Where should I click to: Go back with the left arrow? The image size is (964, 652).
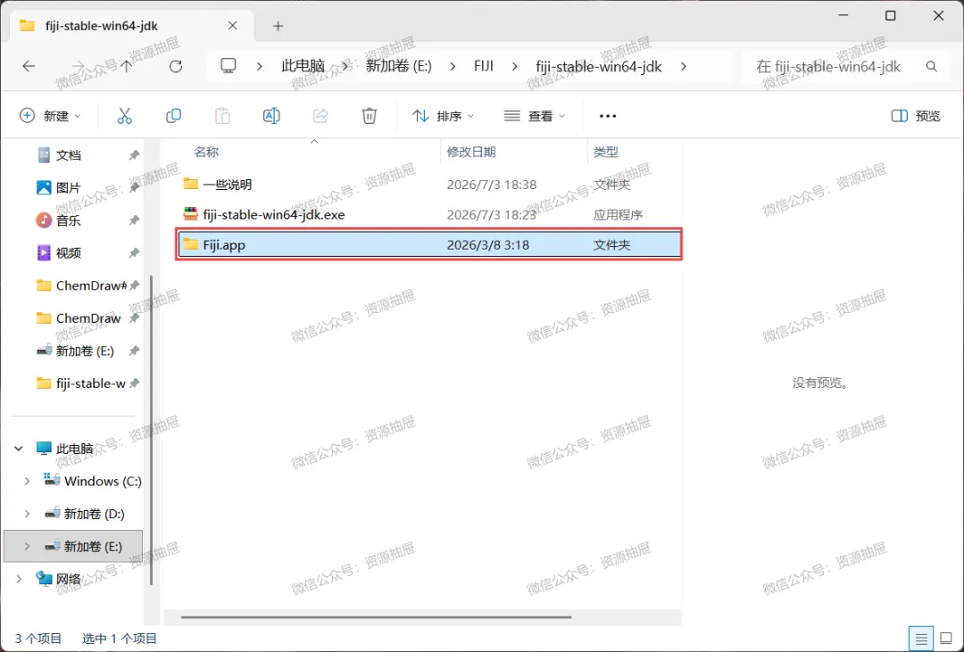click(x=29, y=66)
